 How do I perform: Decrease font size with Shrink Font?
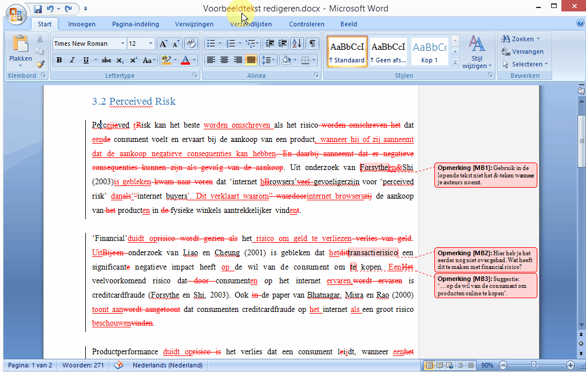(176, 43)
